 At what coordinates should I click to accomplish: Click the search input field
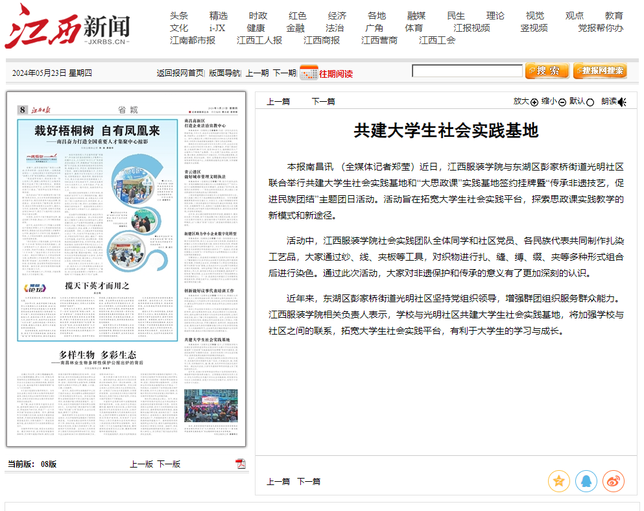(467, 71)
